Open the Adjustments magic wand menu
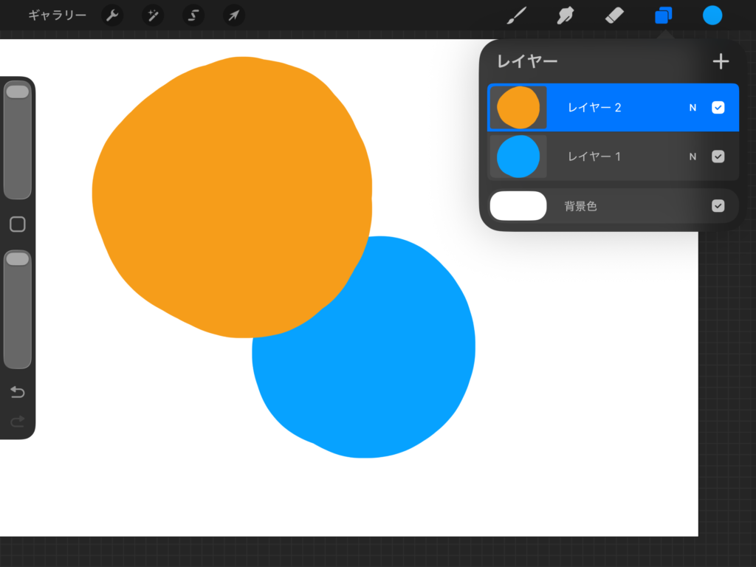 pyautogui.click(x=153, y=16)
